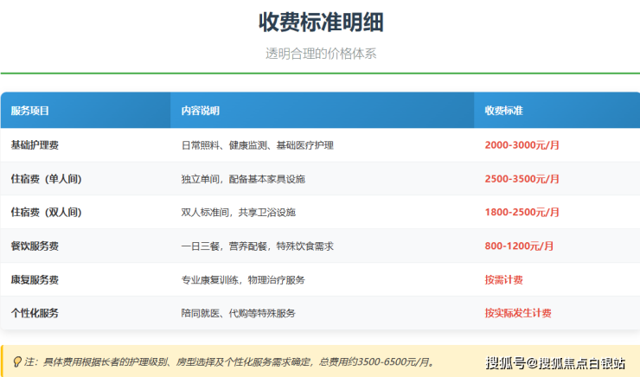Click the 2500-3500元/月 price
The image size is (640, 377).
522,179
